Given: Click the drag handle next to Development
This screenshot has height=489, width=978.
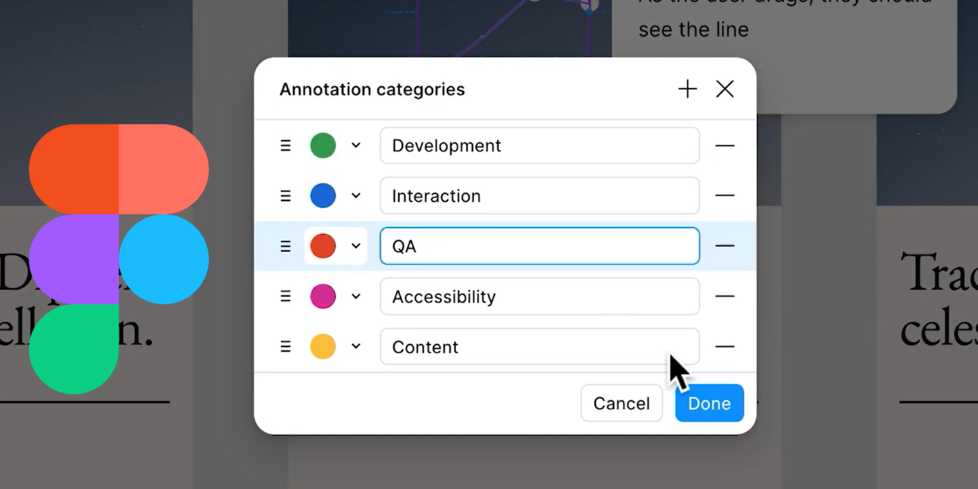Looking at the screenshot, I should click(286, 145).
